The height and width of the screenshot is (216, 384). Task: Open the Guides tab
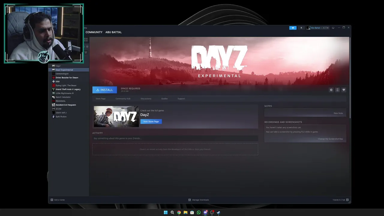point(164,99)
